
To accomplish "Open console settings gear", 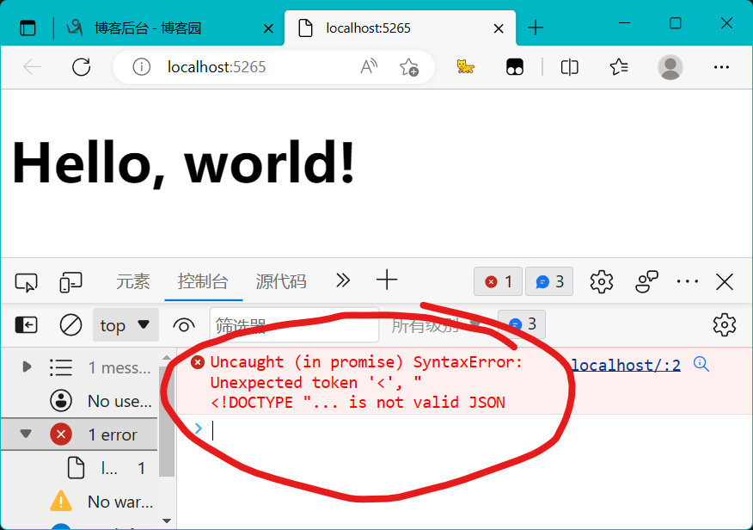I will point(724,325).
